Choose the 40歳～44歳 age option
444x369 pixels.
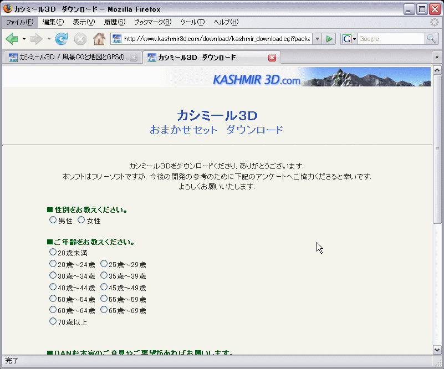click(53, 287)
